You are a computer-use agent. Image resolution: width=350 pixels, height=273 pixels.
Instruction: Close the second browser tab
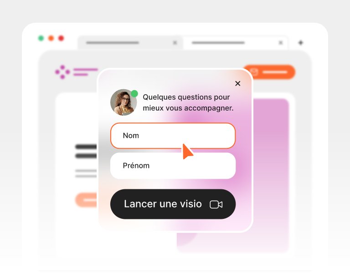pos(281,43)
